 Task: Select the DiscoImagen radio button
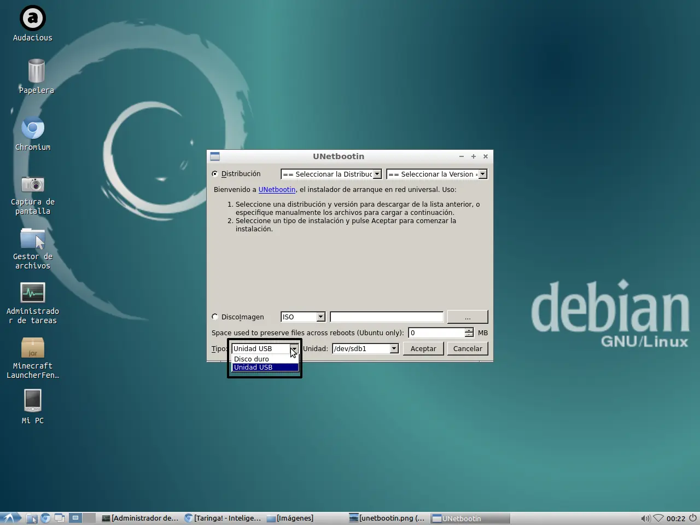[x=215, y=317]
